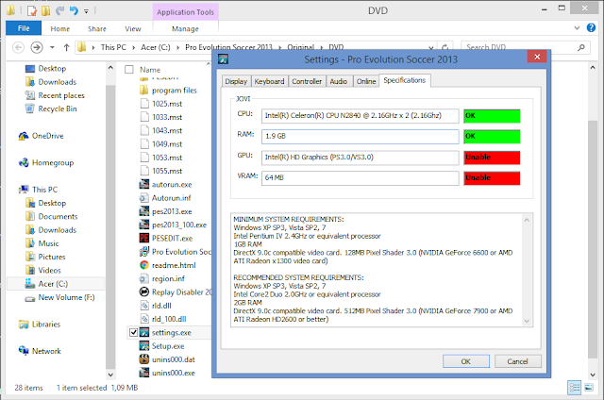The image size is (604, 400).
Task: Select the 1025.mst file
Action: pos(161,104)
